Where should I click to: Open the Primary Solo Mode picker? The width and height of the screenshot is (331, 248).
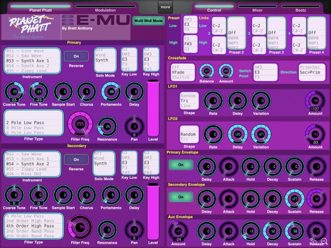[x=105, y=60]
